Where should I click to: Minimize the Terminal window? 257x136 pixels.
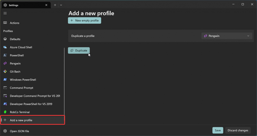tap(233, 4)
